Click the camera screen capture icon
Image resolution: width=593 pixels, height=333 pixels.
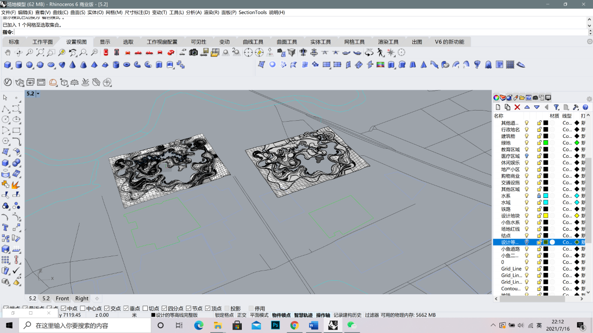coord(194,53)
